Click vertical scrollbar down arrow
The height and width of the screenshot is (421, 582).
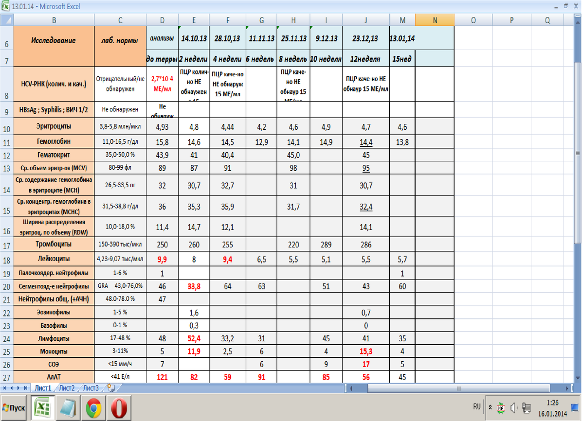pos(578,378)
